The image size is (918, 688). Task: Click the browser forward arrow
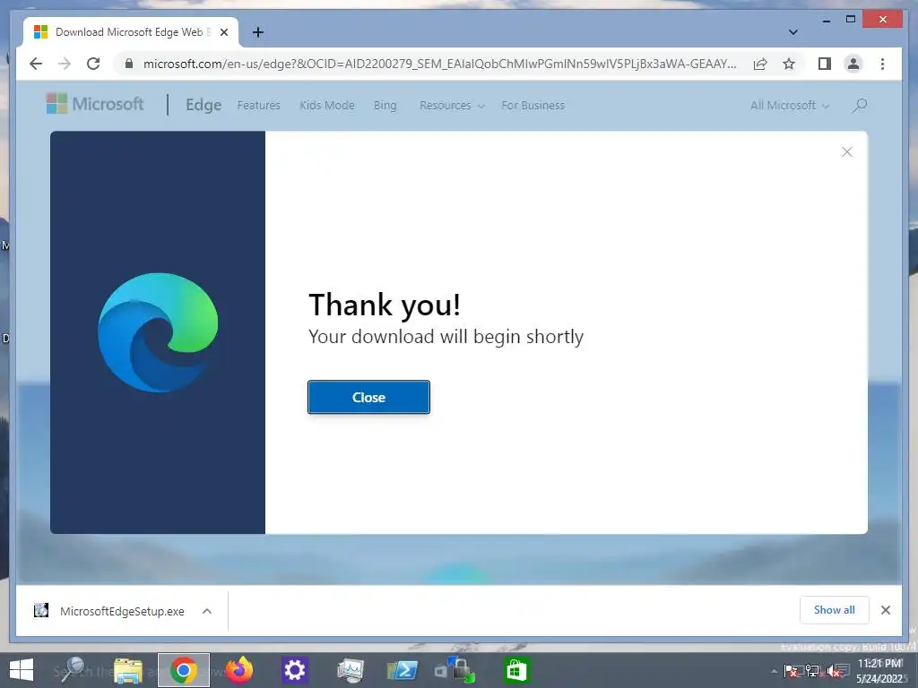(x=65, y=64)
